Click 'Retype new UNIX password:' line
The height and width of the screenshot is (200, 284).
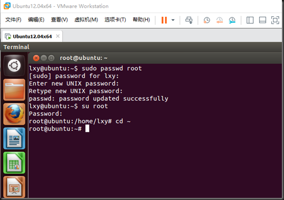click(x=75, y=91)
